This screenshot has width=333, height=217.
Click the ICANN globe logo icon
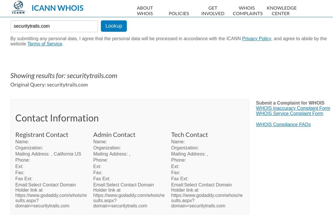(x=19, y=8)
